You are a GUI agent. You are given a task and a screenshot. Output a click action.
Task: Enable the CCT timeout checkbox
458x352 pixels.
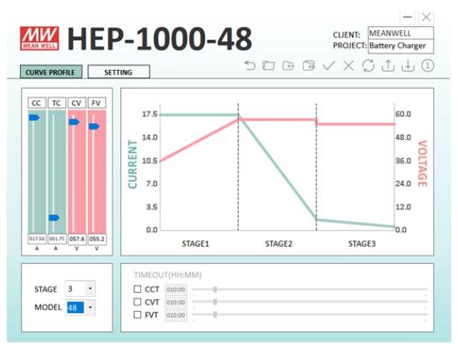click(137, 289)
